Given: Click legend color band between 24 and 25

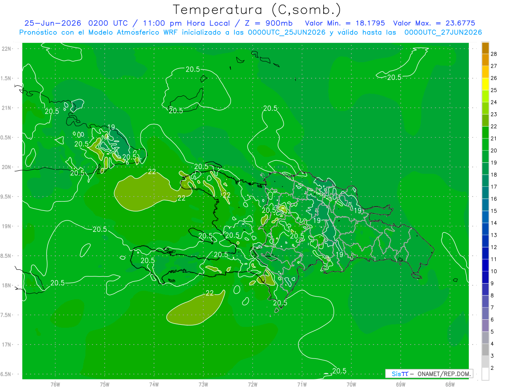Looking at the screenshot, I should 485,96.
